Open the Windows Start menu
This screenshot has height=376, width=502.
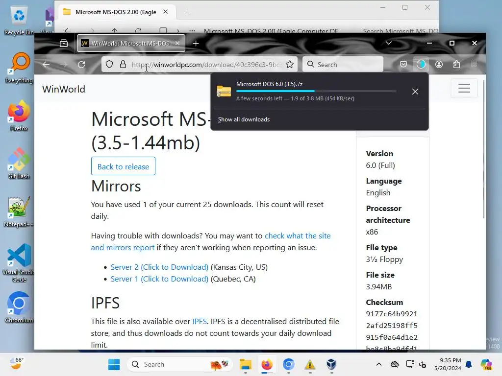(114, 364)
